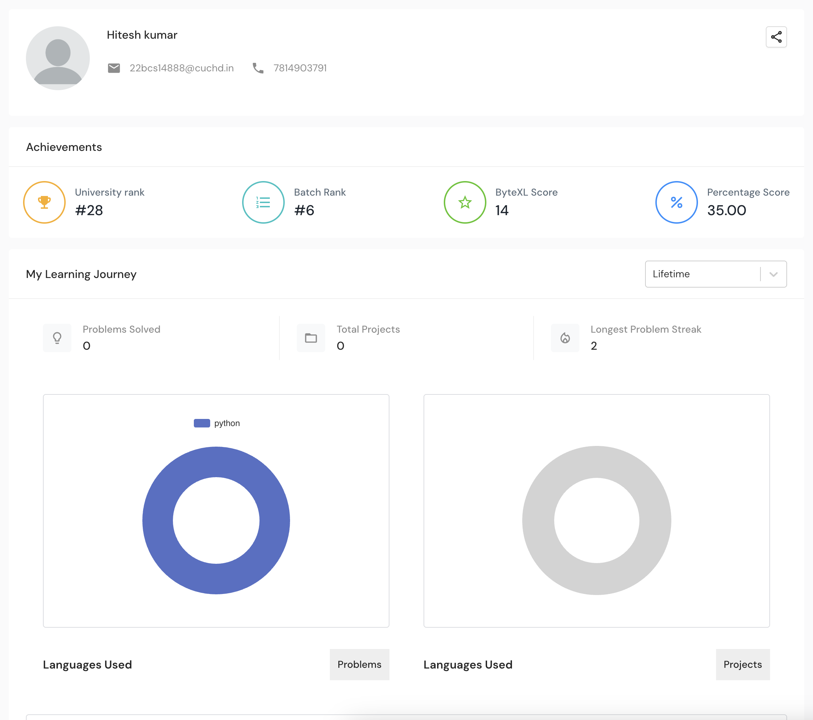Click the Total Projects folder icon
The image size is (813, 720).
pos(311,338)
